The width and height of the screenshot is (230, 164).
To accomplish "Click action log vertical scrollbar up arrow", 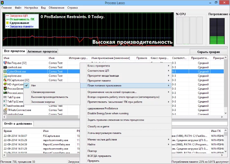I will pyautogui.click(x=226, y=130).
